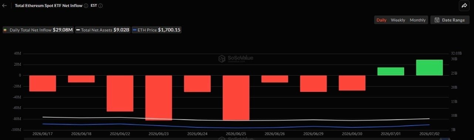Viewport: 474px width, 140px height.
Task: Toggle Daily Total Net Inflow series legend
Action: (38, 30)
